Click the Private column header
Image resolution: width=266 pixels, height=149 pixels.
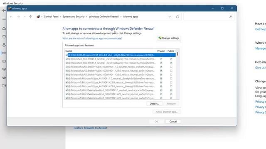[161, 51]
